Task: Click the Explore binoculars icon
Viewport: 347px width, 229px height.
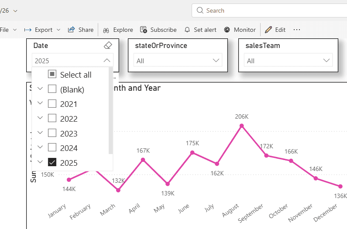Action: 106,30
